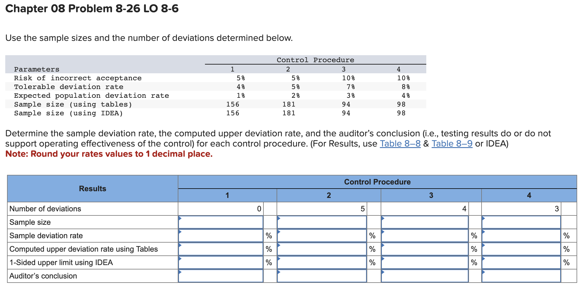Click the 1-Sided upper limit field for Procedure 3
Image resolution: width=583 pixels, height=289 pixels.
point(424,262)
